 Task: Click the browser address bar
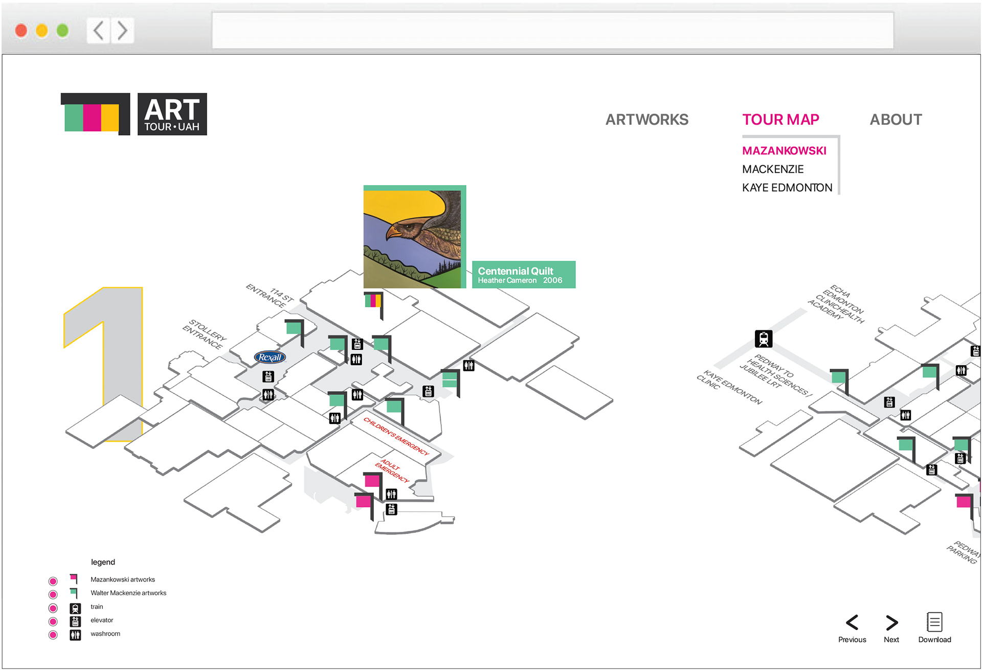[553, 31]
